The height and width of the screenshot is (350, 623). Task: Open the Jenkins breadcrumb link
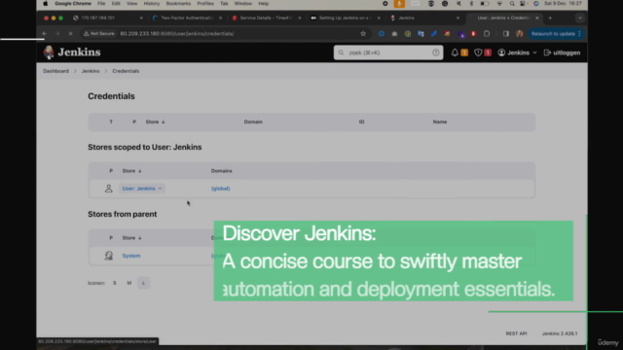pyautogui.click(x=91, y=71)
